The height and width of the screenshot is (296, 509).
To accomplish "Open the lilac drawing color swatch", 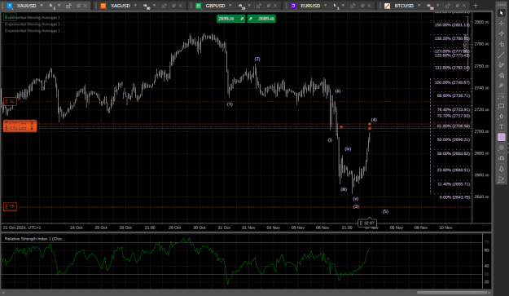I will tap(501, 137).
